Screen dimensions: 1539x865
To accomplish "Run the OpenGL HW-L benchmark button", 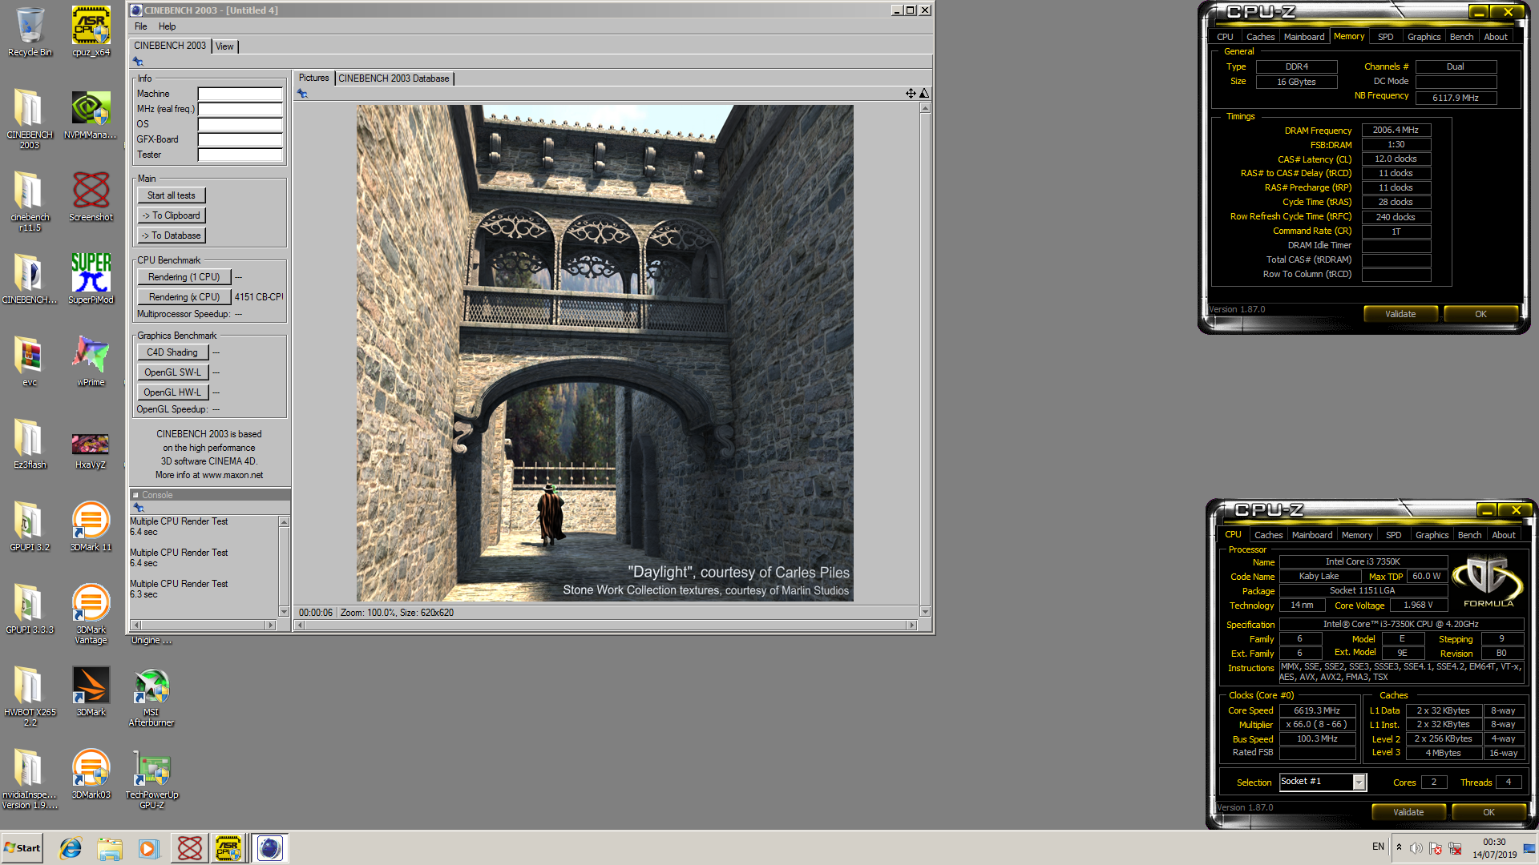I will [172, 392].
